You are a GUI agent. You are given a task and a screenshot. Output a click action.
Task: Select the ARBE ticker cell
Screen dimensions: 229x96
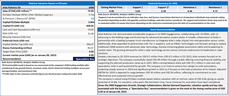91,7
